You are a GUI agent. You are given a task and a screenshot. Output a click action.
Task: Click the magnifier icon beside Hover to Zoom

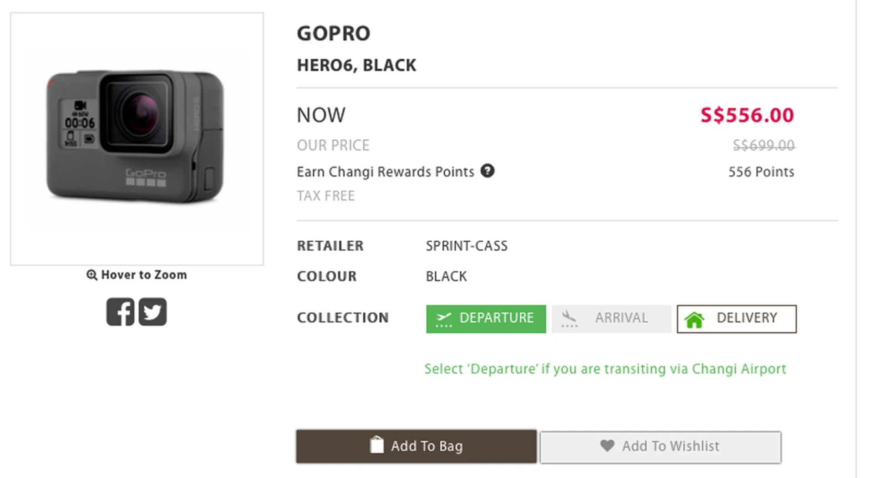click(x=91, y=275)
